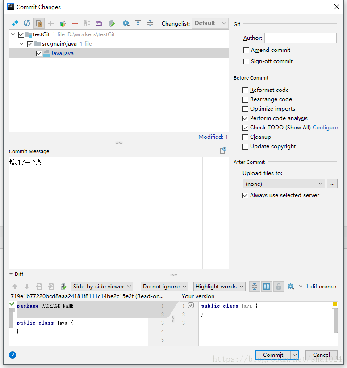Open the Changelist Default dropdown
Image resolution: width=347 pixels, height=368 pixels.
pos(210,23)
